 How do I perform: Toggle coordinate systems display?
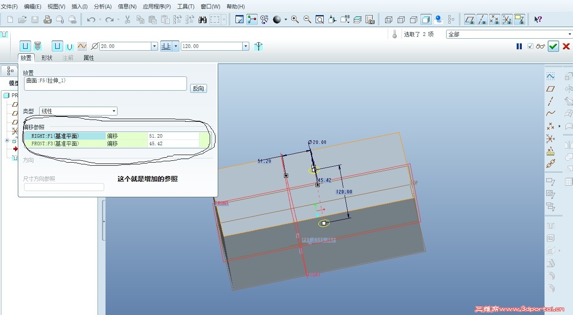507,20
